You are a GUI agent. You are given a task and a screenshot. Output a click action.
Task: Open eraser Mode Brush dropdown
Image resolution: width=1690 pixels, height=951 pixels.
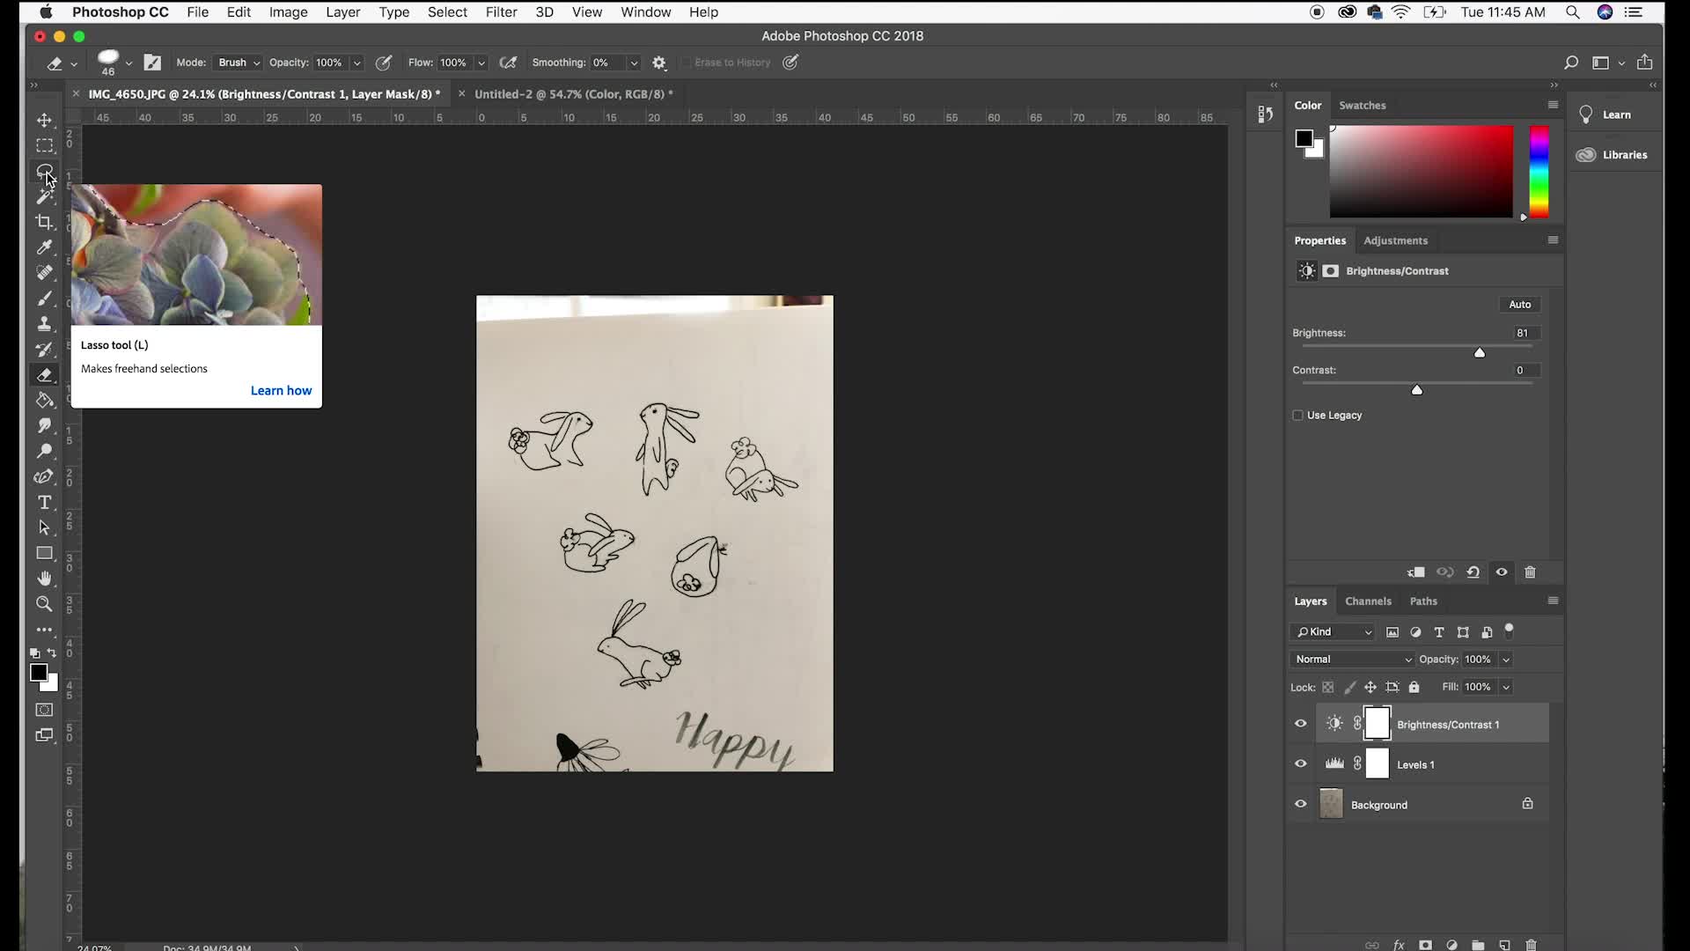click(x=239, y=63)
